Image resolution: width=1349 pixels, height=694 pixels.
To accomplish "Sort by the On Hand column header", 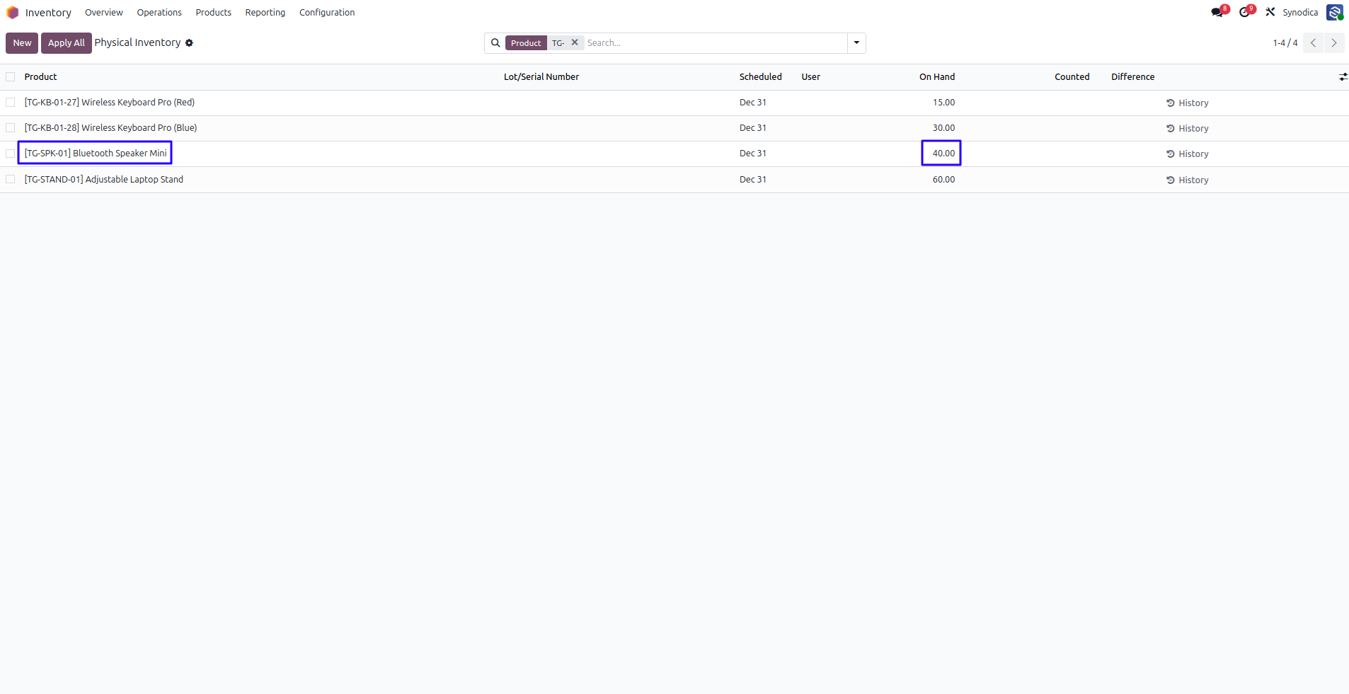I will point(937,77).
